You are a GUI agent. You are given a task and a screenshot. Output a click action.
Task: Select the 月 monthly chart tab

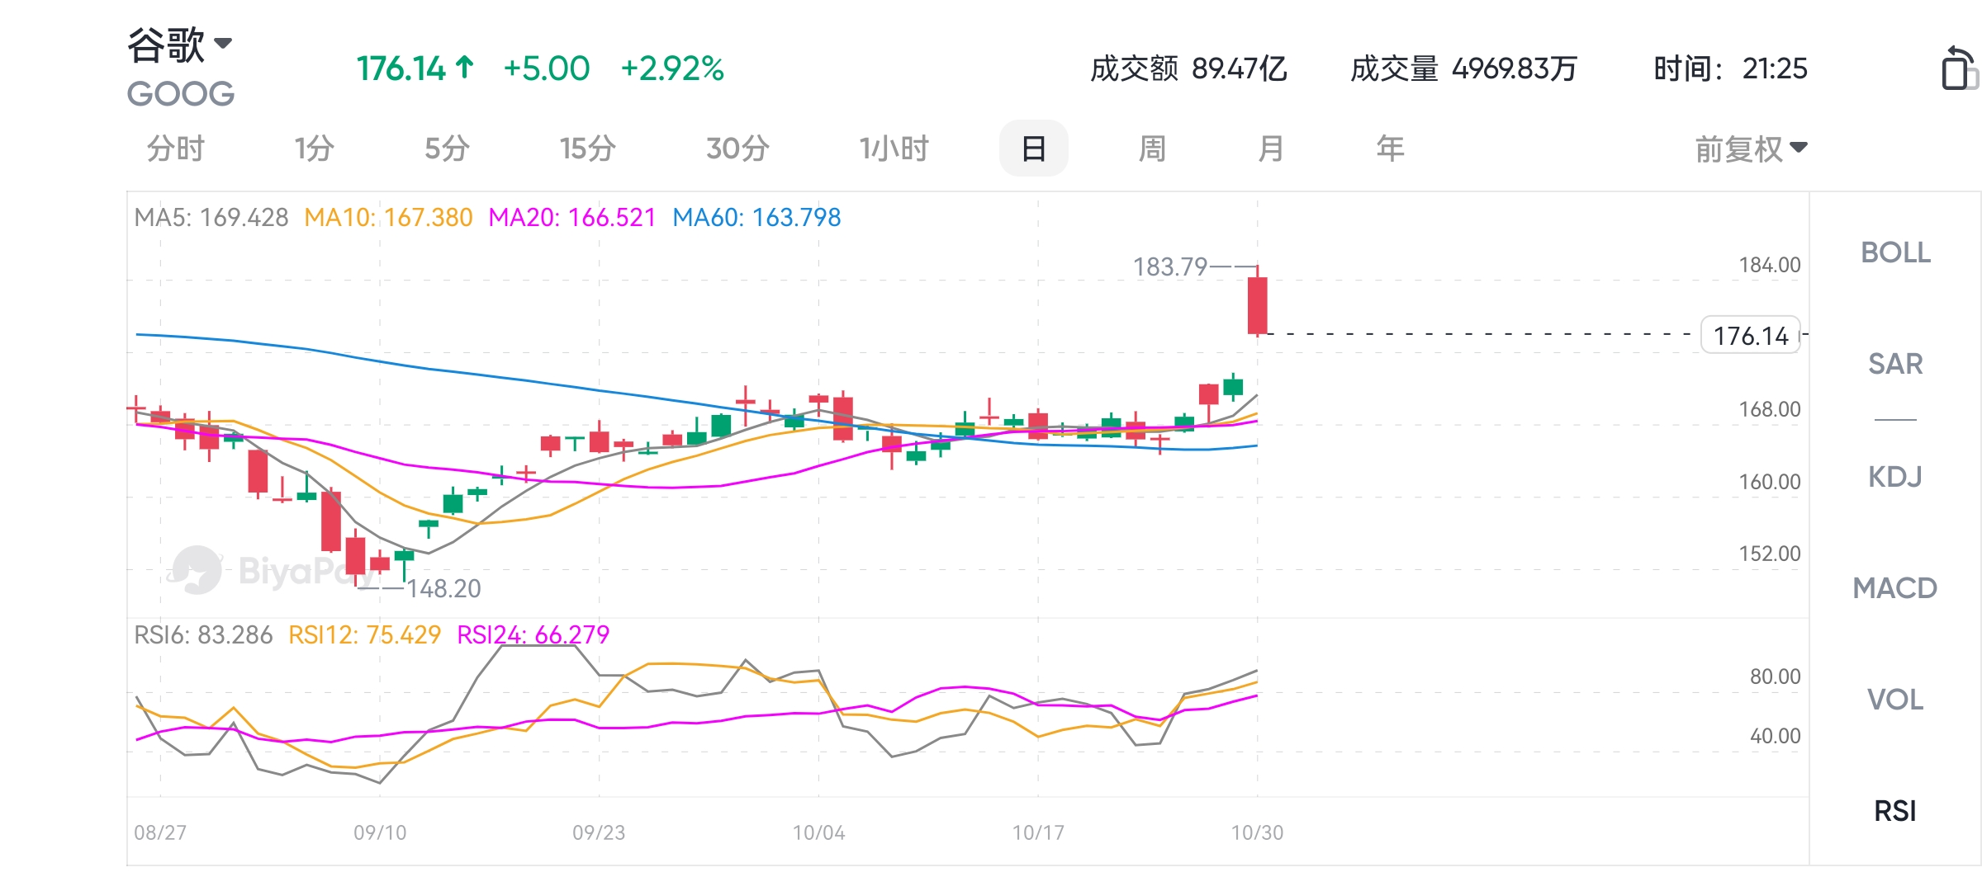[x=1271, y=148]
